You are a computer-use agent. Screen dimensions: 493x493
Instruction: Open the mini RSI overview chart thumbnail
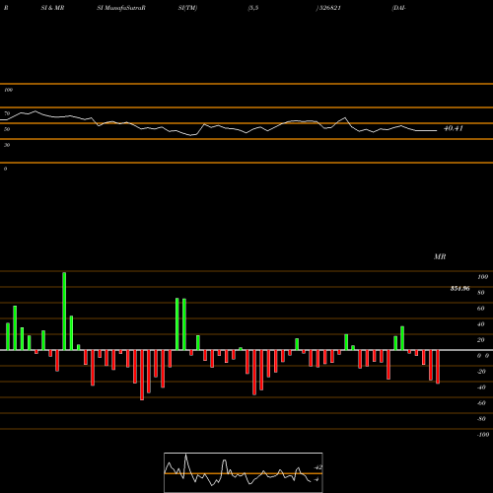tap(244, 472)
